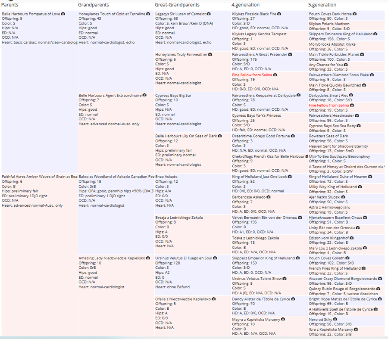This screenshot has width=388, height=339.
Task: Open Mollybrooks Absolut Kilyka entry
Action: click(332, 44)
